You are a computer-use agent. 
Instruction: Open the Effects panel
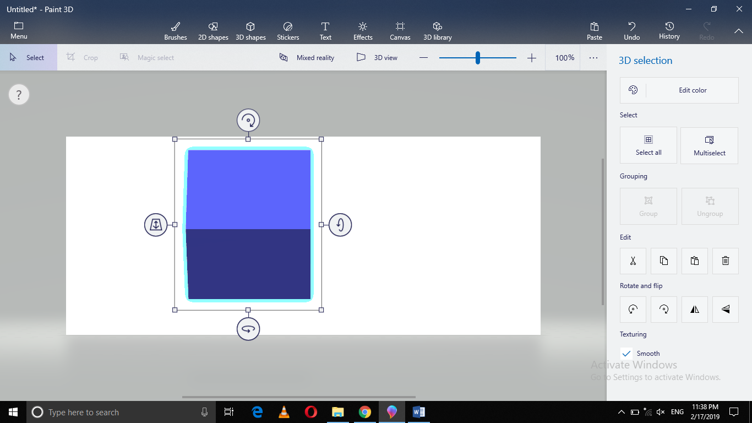coord(362,30)
